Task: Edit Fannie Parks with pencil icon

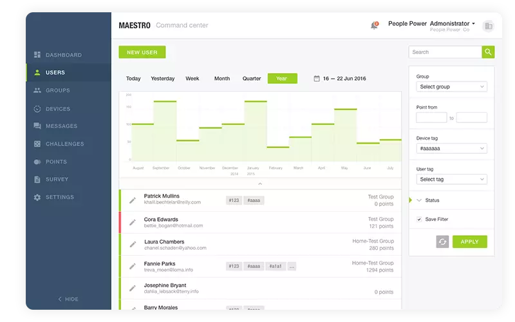Action: point(133,267)
